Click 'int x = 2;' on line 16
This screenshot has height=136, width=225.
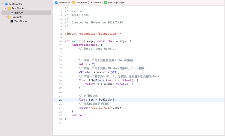click(x=87, y=64)
